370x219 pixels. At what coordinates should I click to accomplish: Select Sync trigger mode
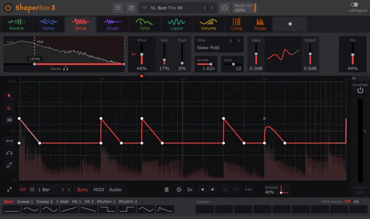click(x=82, y=190)
